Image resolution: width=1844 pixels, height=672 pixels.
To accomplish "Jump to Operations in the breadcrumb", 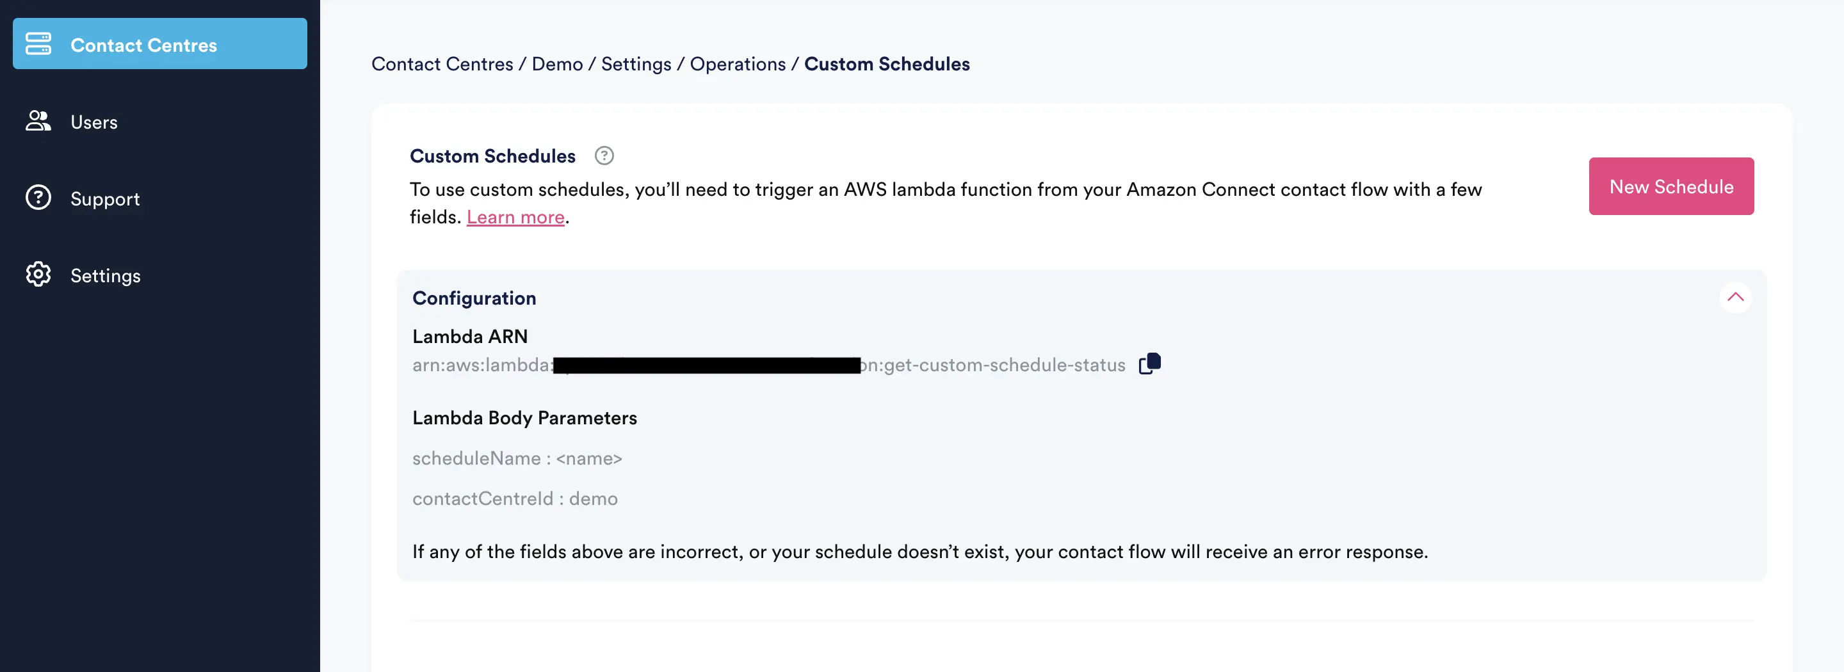I will point(738,64).
